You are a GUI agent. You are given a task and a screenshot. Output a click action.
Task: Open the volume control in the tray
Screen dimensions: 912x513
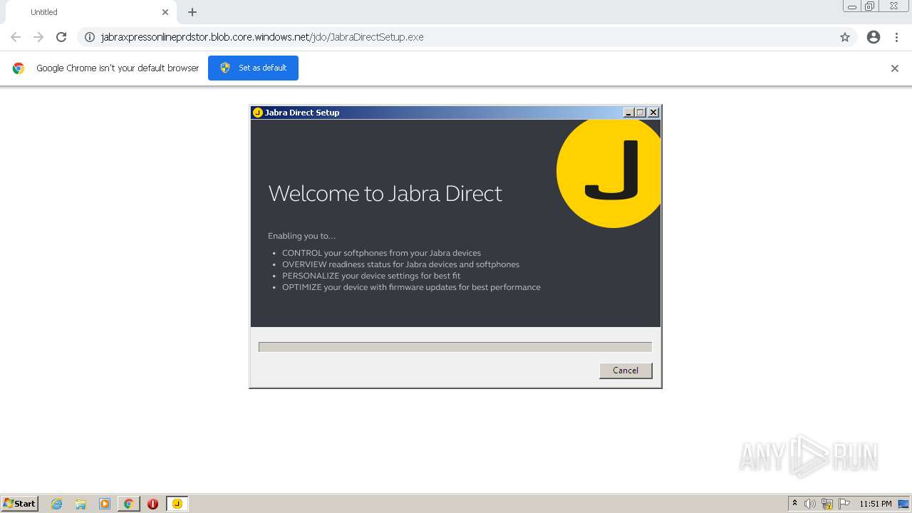pyautogui.click(x=810, y=504)
